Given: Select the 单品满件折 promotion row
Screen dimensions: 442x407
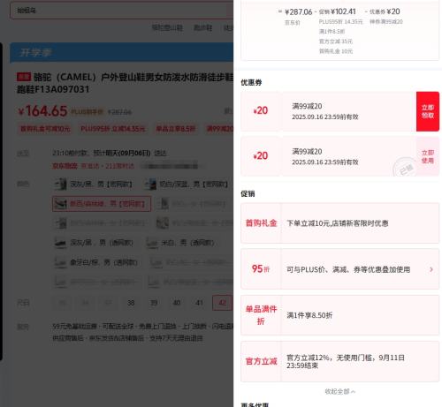Looking at the screenshot, I should 339,315.
